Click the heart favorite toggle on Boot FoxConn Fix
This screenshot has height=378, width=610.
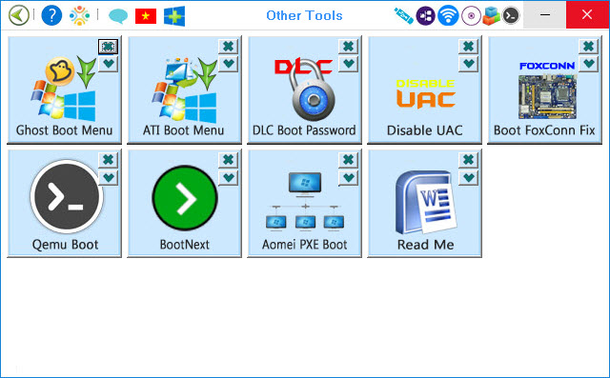tap(589, 64)
